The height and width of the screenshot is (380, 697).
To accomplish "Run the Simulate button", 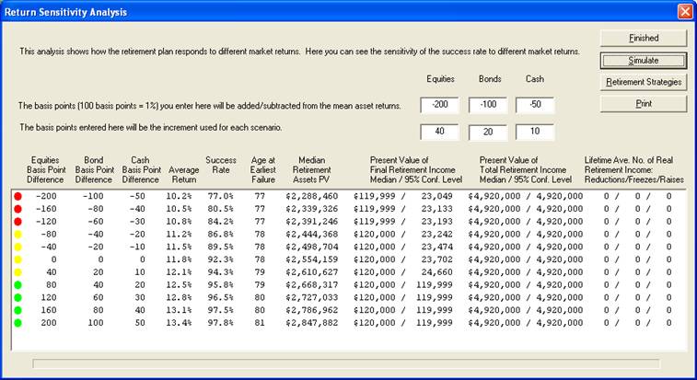I will click(x=644, y=61).
